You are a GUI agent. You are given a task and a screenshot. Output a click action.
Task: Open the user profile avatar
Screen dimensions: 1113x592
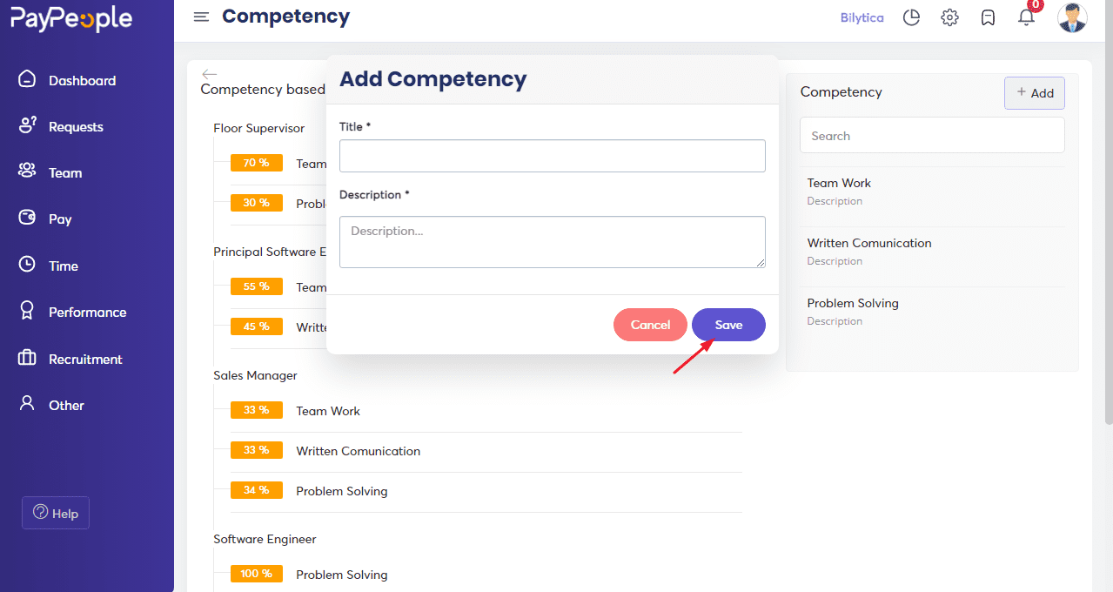click(1072, 17)
